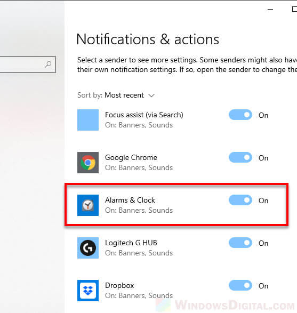Turn off Google Chrome notifications toggle

coord(240,157)
